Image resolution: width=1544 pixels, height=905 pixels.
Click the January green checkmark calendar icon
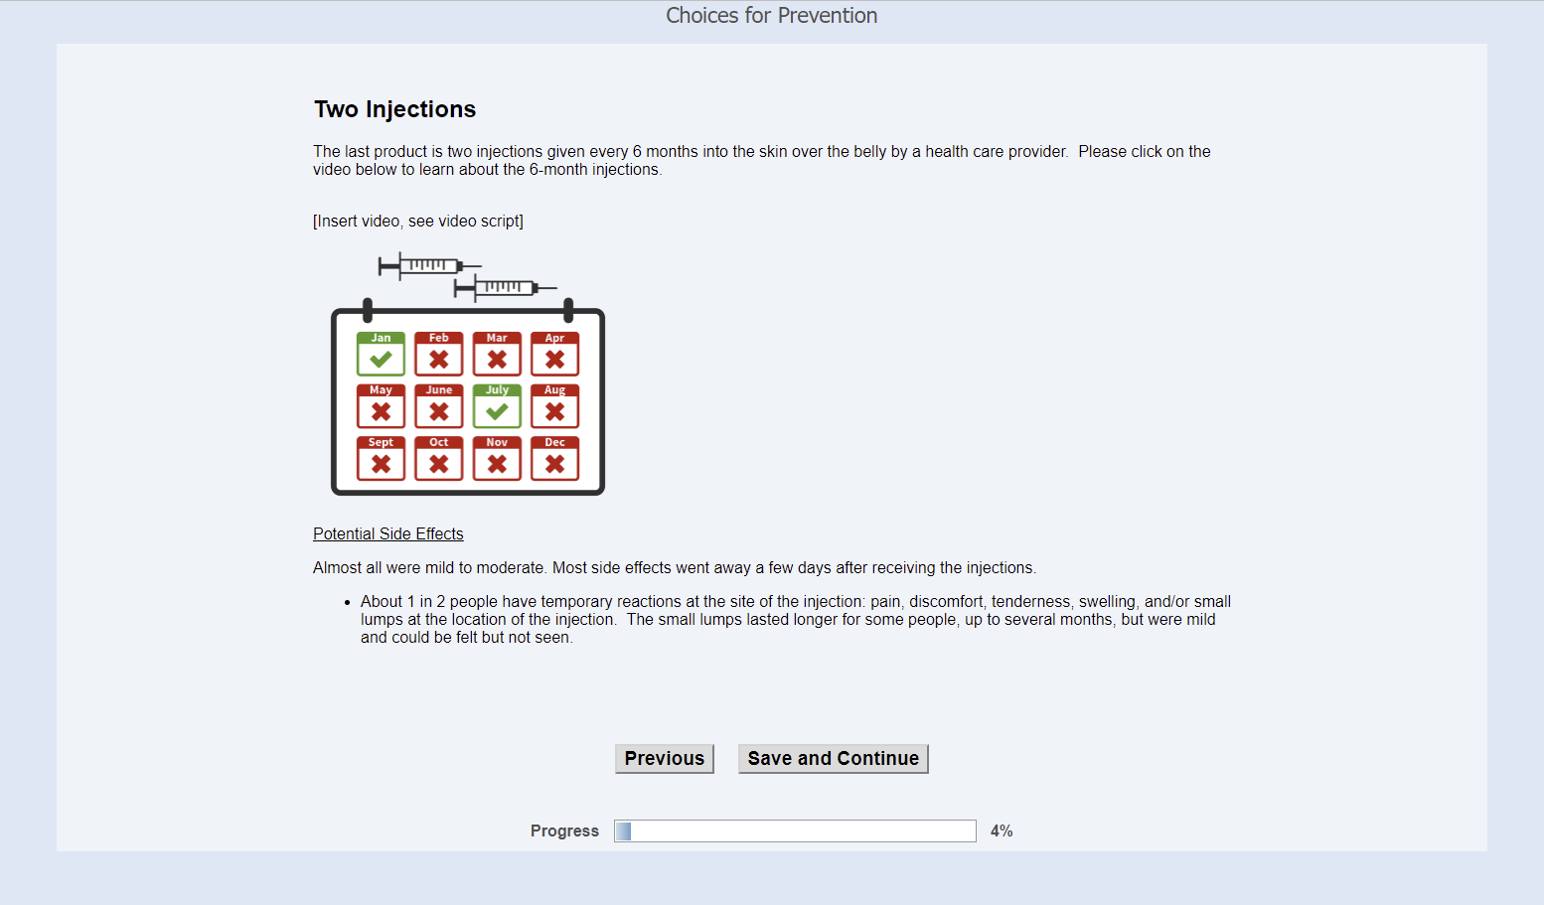coord(381,355)
